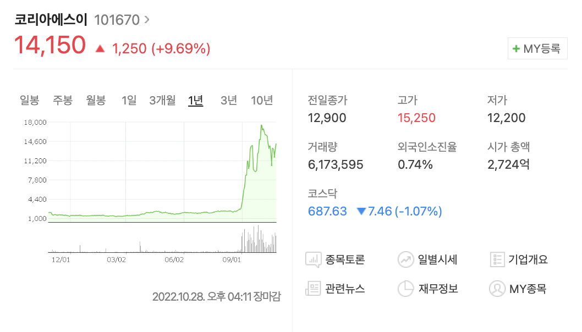Viewport: 582px width, 332px height.
Task: View the 3개월 three-month chart
Action: point(162,101)
